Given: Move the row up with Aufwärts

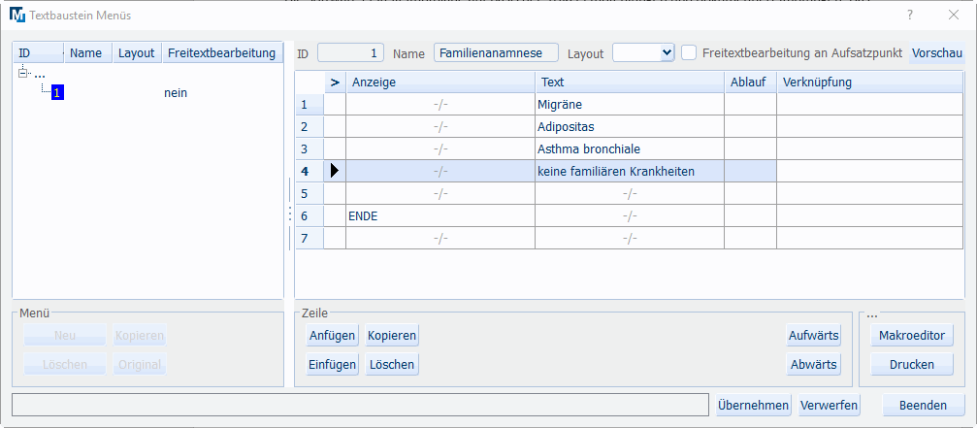Looking at the screenshot, I should (x=814, y=335).
